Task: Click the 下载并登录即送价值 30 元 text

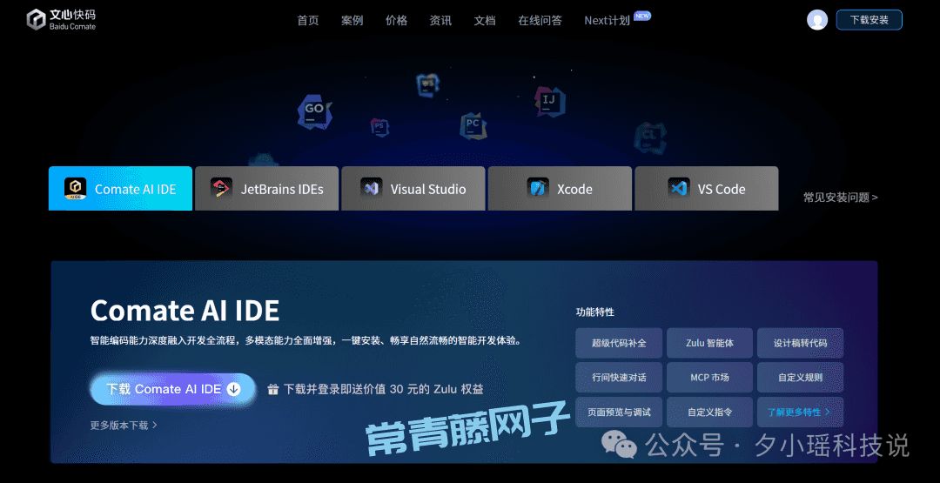Action: [384, 390]
